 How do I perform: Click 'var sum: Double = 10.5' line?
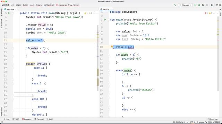(x=133, y=35)
